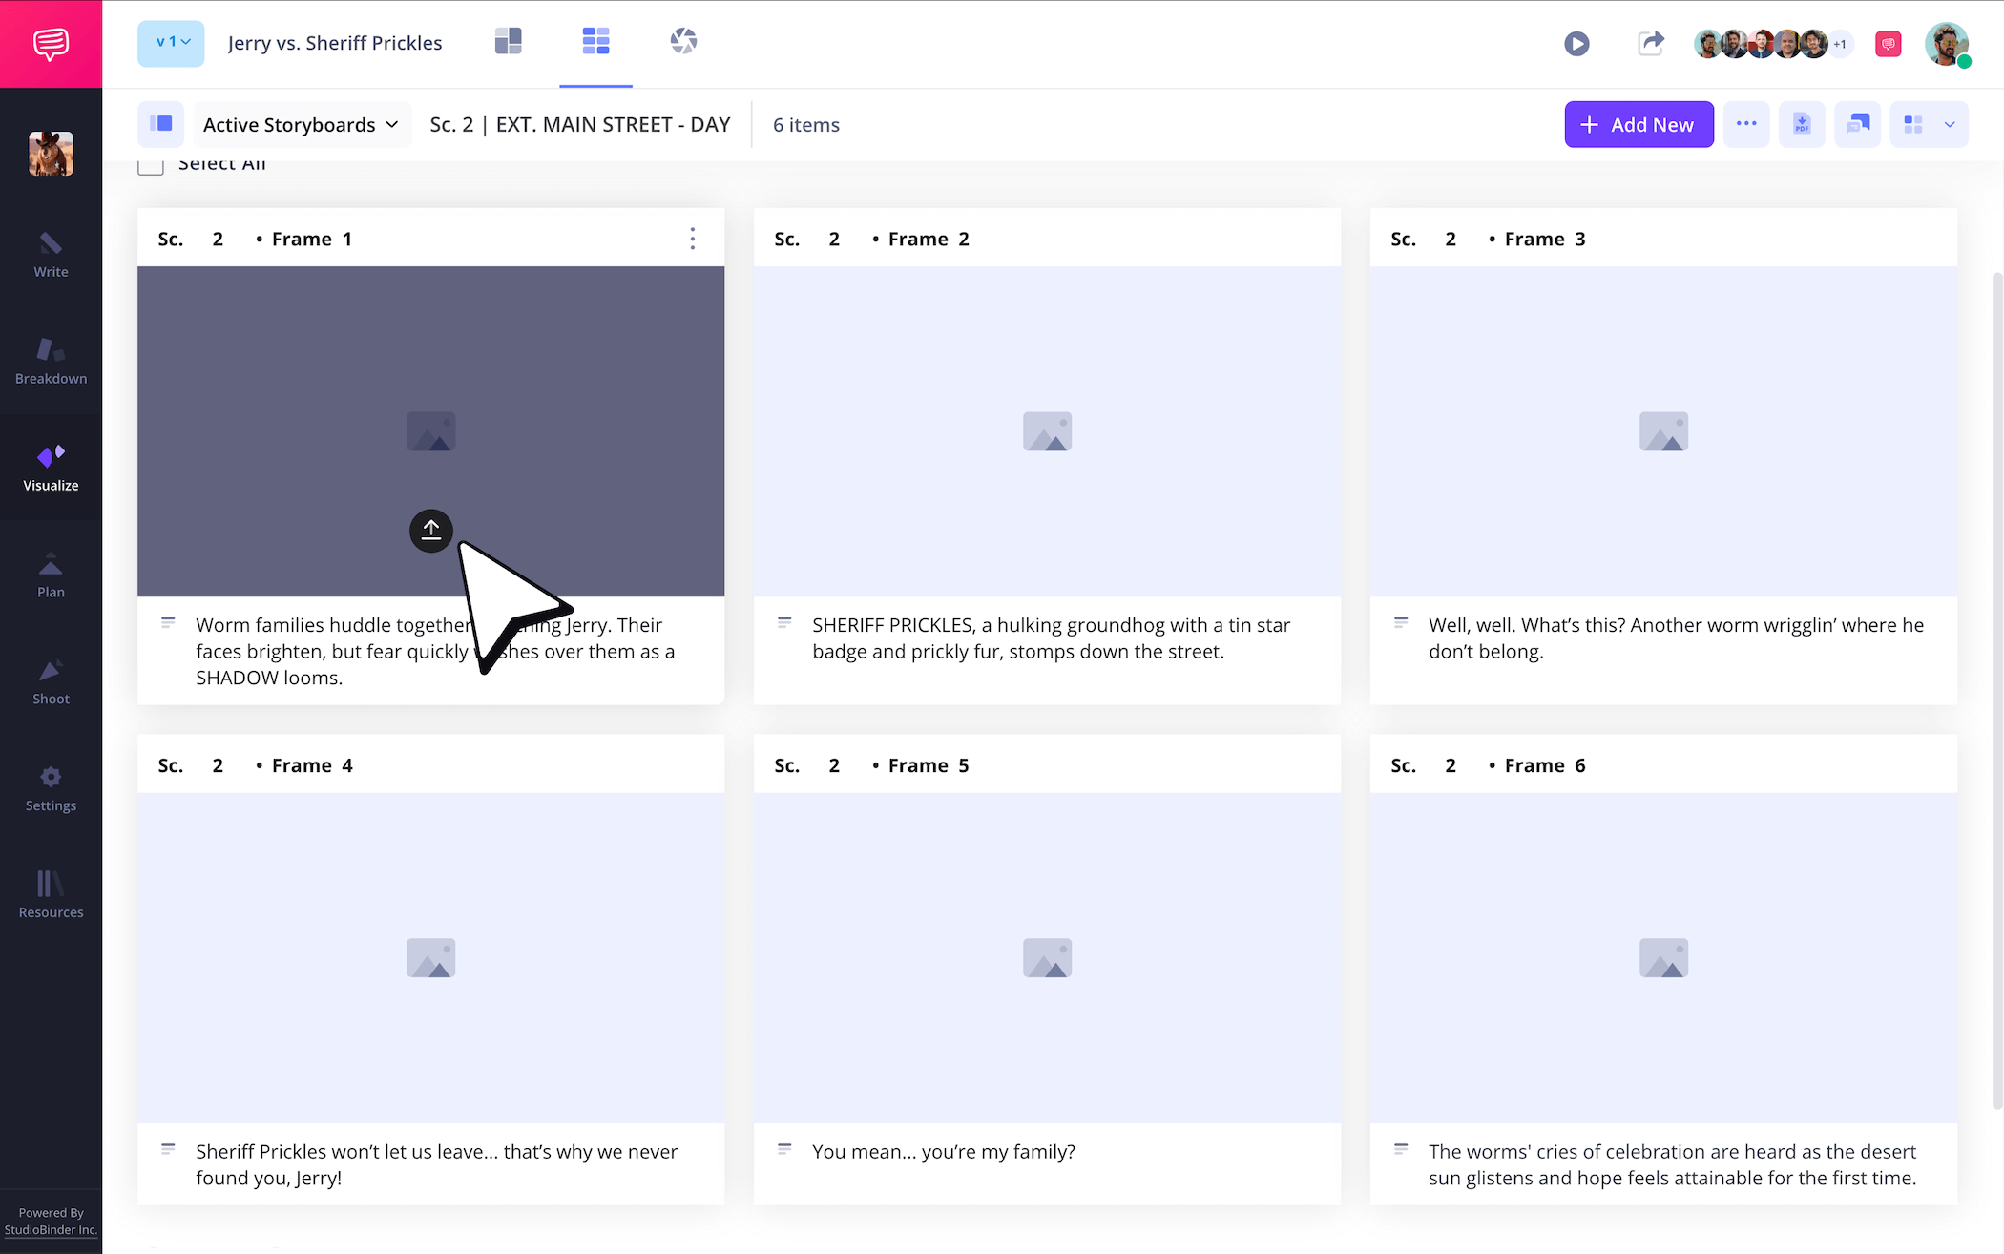Open the grid size chevron dropdown
This screenshot has width=2004, height=1254.
[1951, 124]
